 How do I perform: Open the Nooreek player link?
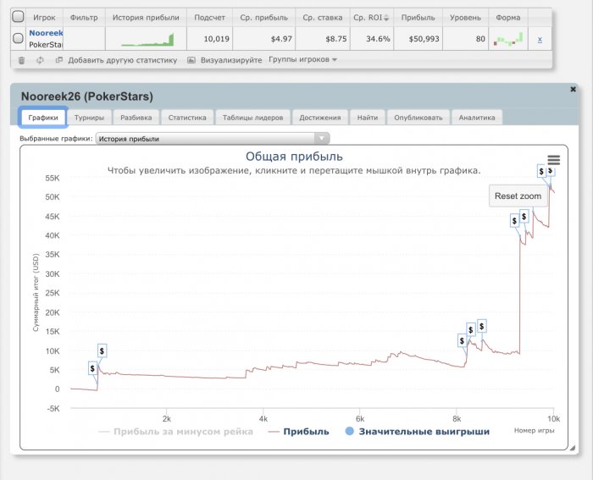46,33
